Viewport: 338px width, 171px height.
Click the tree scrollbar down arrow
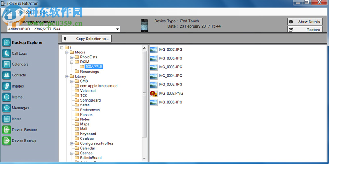tap(144, 159)
